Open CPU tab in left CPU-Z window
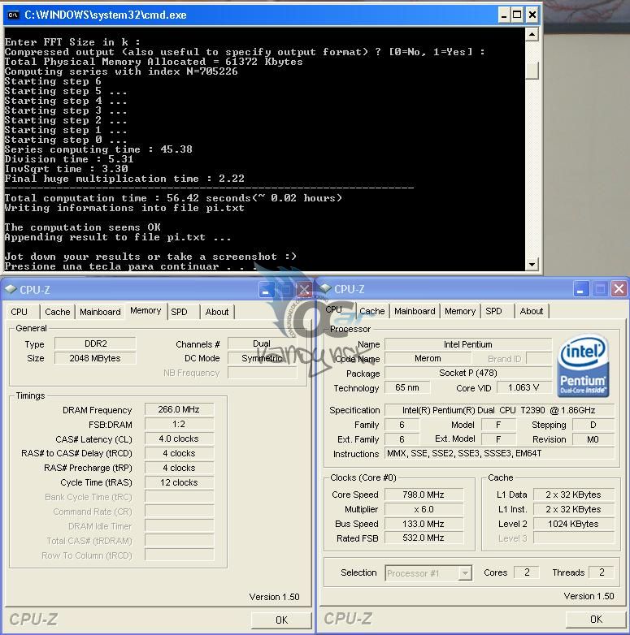Screen dimensions: 630x635 pos(19,312)
